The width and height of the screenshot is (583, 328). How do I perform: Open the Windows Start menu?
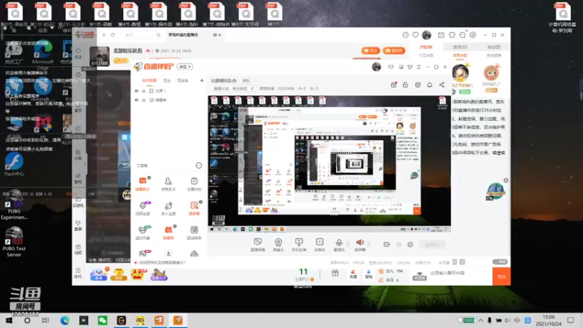(x=9, y=320)
